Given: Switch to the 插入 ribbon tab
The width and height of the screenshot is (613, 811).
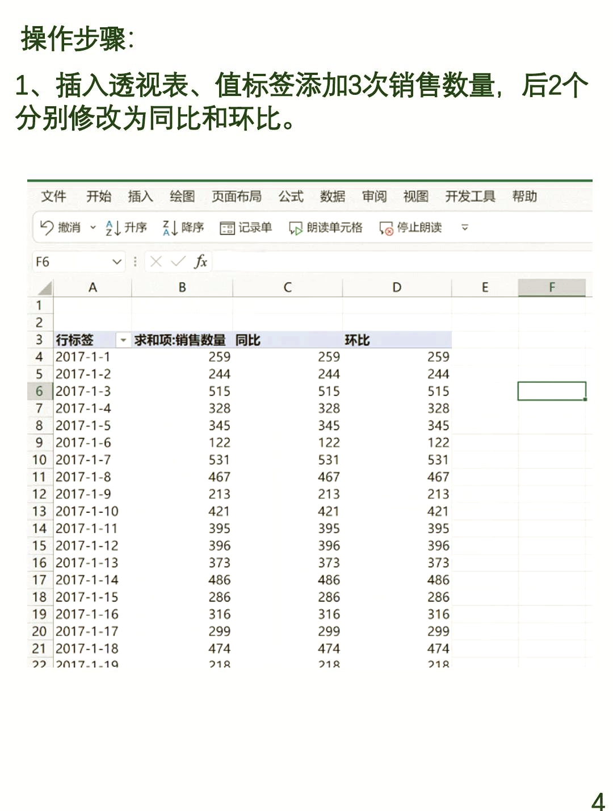Looking at the screenshot, I should (x=140, y=197).
